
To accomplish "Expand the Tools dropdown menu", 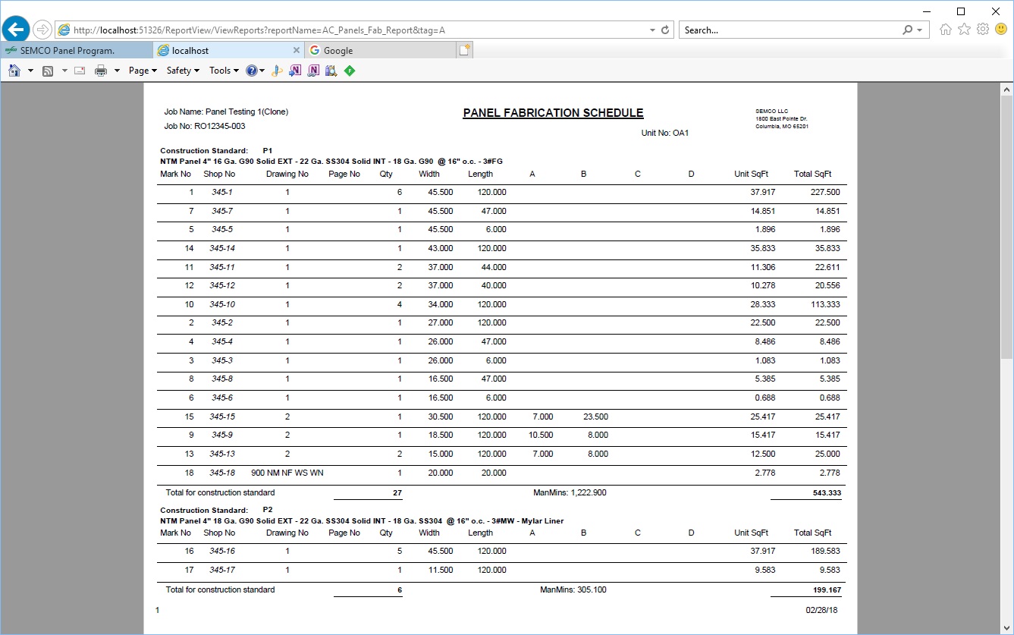I will pyautogui.click(x=224, y=71).
